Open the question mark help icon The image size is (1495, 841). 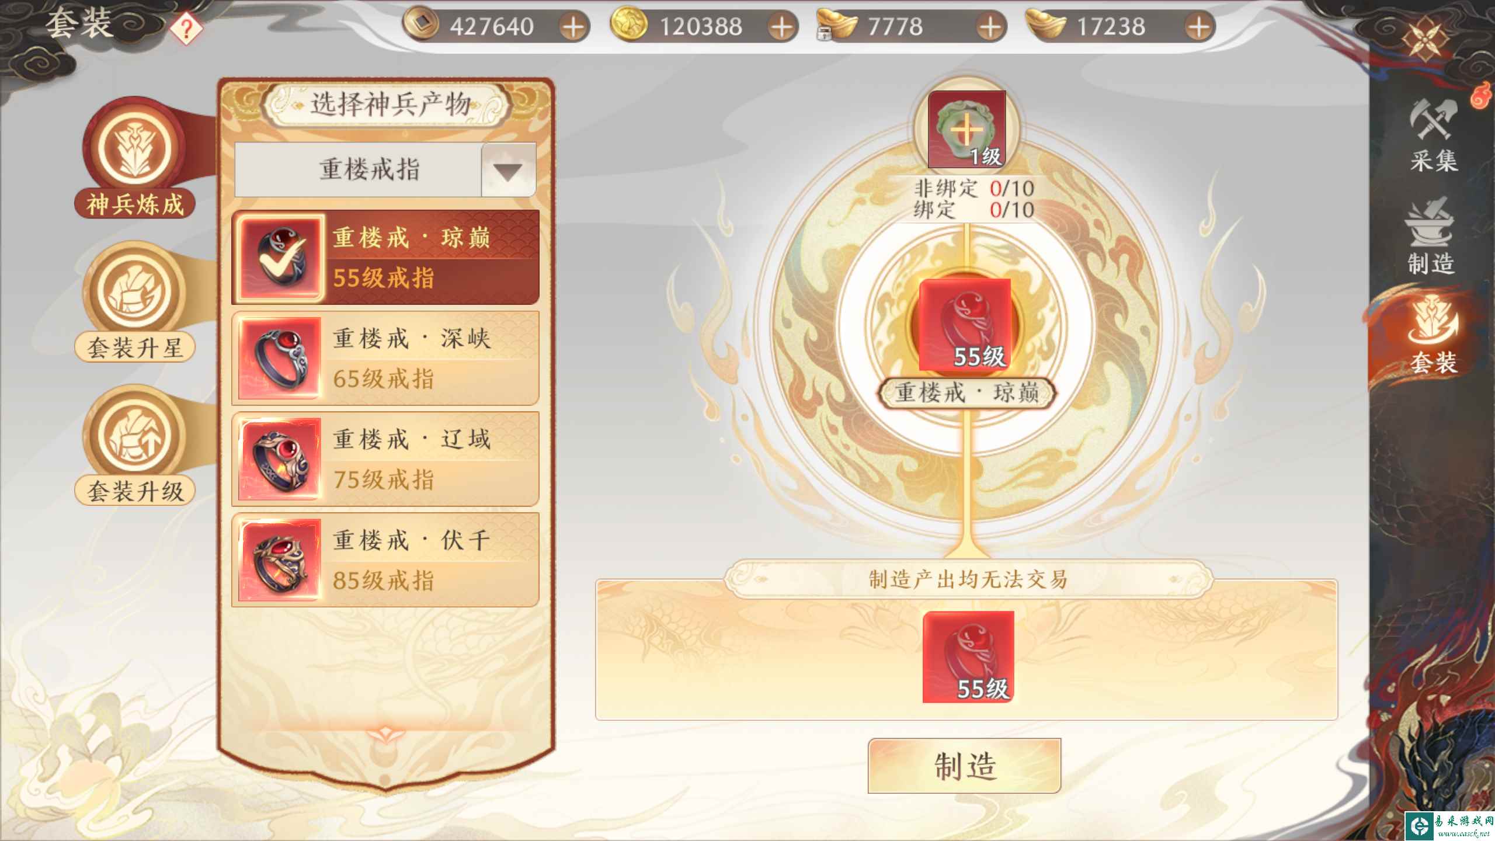186,29
